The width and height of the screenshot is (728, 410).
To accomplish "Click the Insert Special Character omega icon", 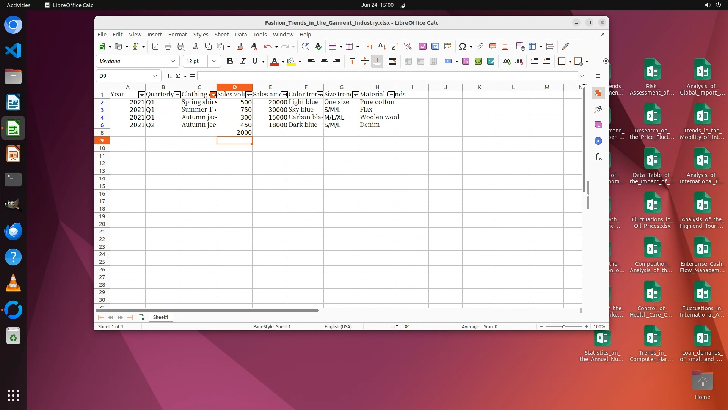I will [x=462, y=46].
